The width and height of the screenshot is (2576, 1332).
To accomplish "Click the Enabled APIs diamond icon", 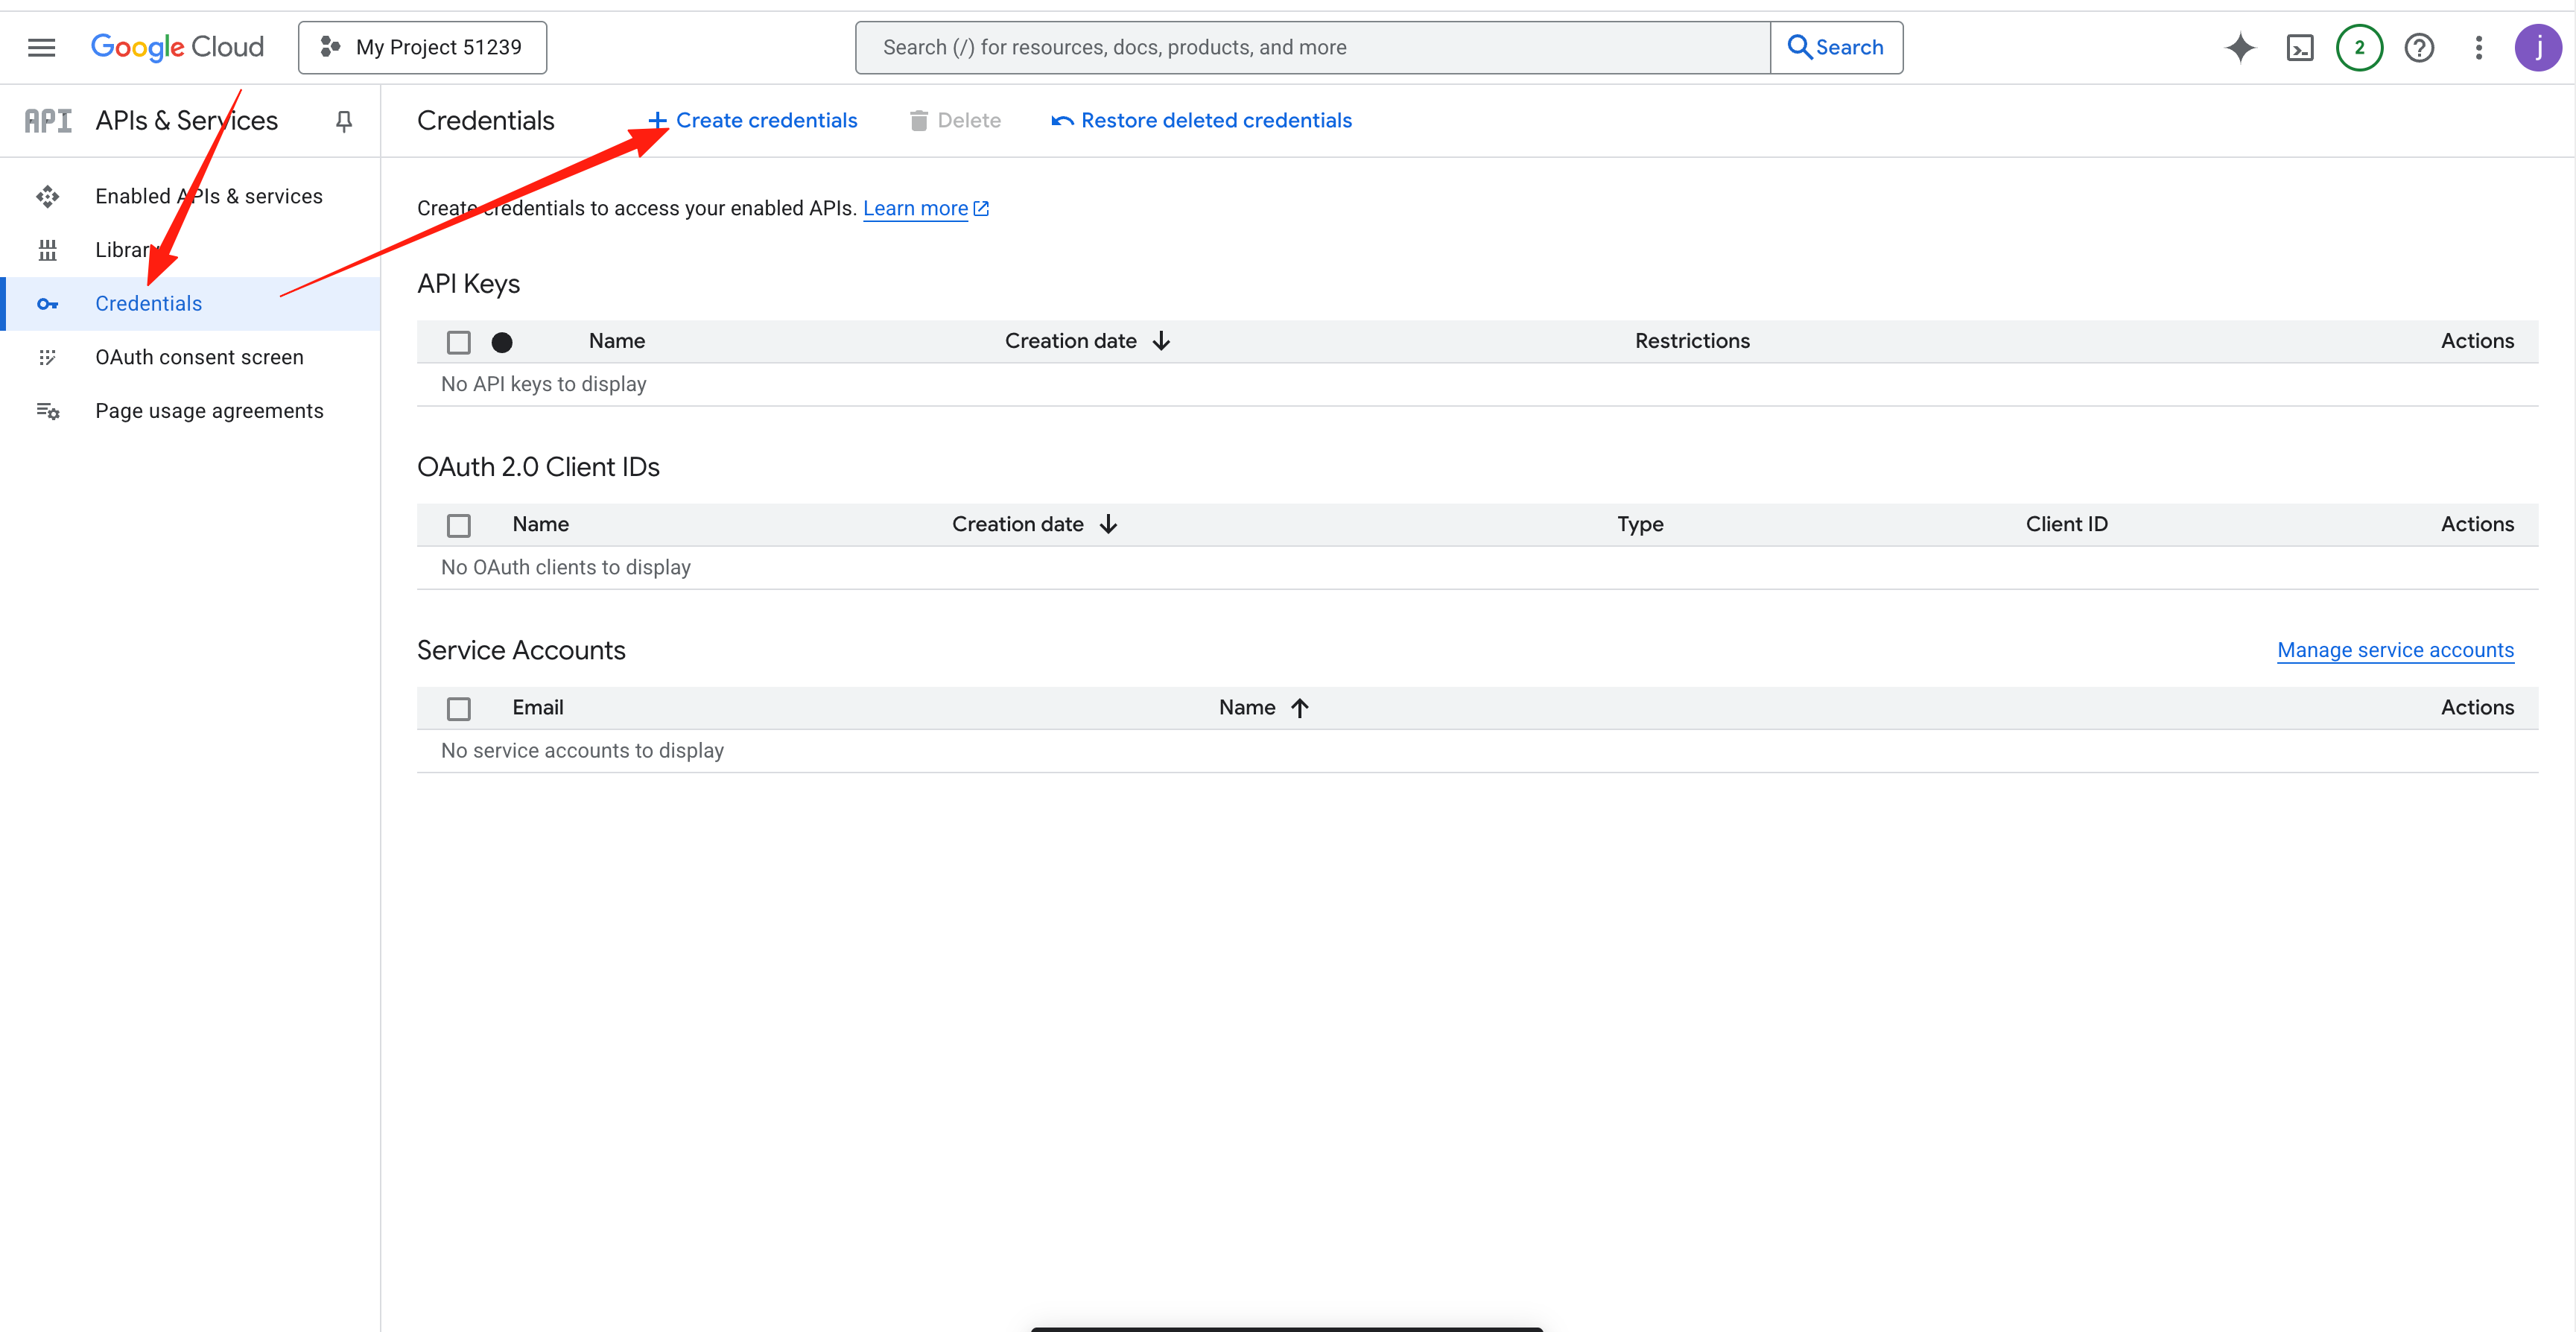I will pyautogui.click(x=47, y=196).
